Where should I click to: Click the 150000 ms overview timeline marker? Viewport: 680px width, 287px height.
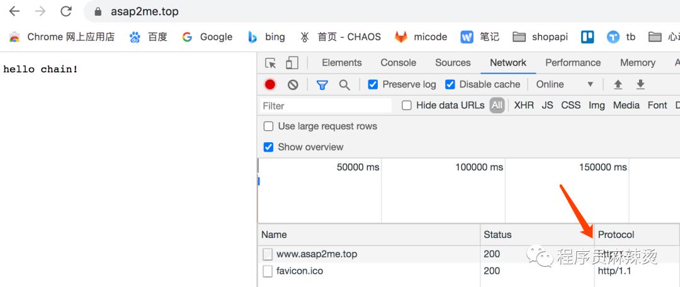click(603, 167)
